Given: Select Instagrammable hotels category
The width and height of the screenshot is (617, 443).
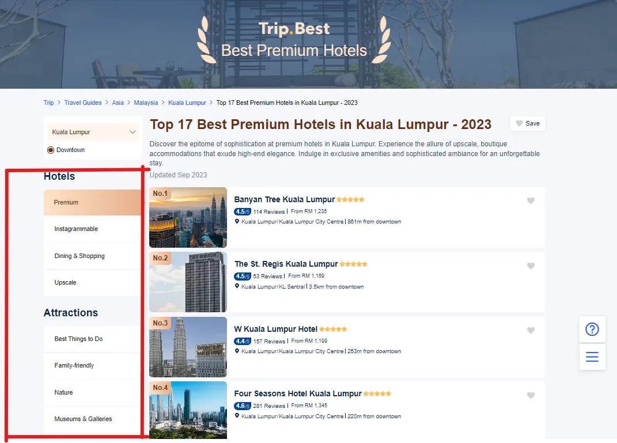Looking at the screenshot, I should coord(76,229).
